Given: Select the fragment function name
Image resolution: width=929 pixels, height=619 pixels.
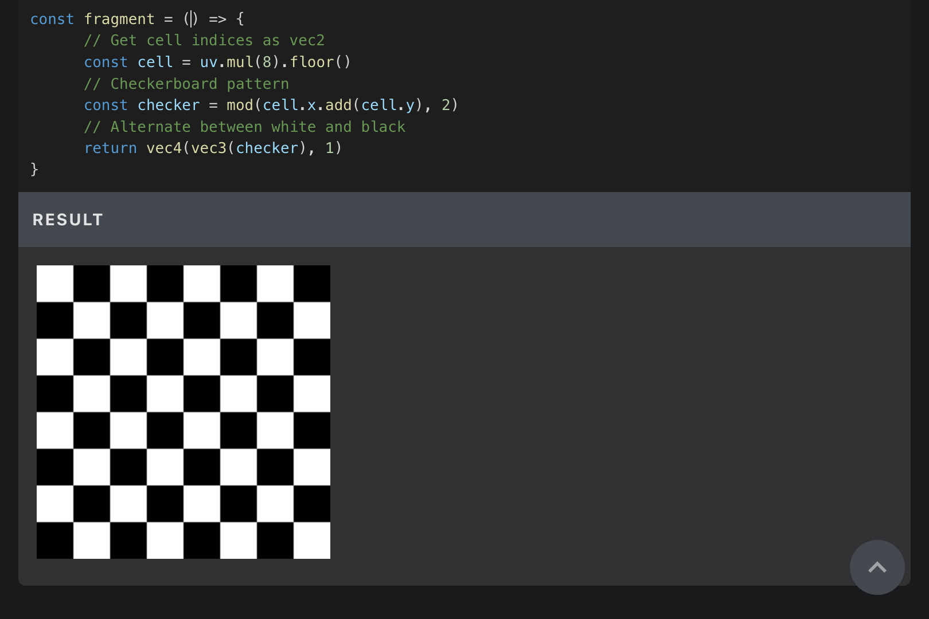Looking at the screenshot, I should click(x=119, y=19).
